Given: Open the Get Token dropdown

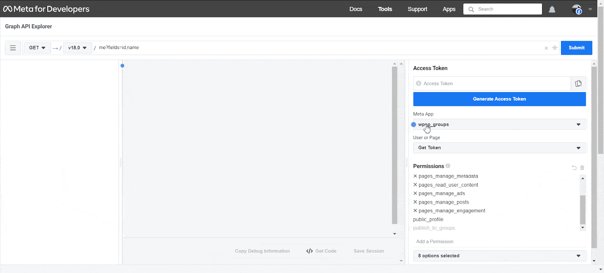Looking at the screenshot, I should click(500, 148).
